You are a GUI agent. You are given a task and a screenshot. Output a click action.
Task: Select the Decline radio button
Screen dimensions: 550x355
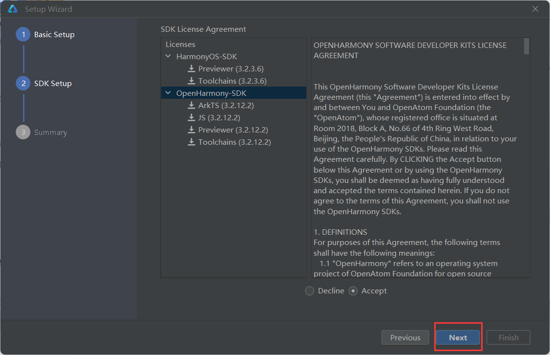(x=309, y=291)
